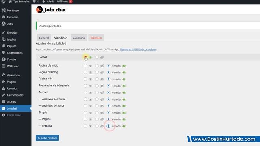The height and width of the screenshot is (146, 260).
Task: Click the WordPress logo in admin bar
Action: tap(4, 2)
